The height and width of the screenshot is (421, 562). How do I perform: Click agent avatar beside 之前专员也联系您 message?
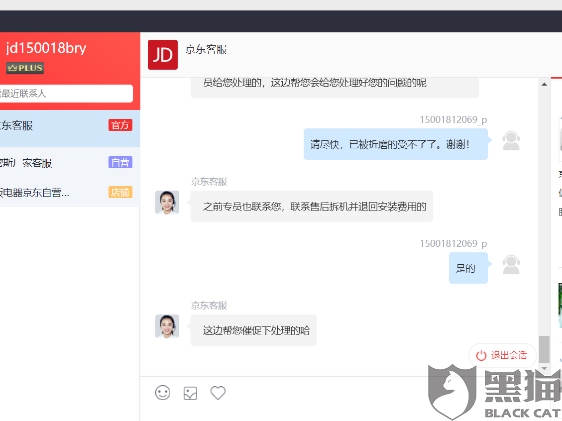click(167, 203)
